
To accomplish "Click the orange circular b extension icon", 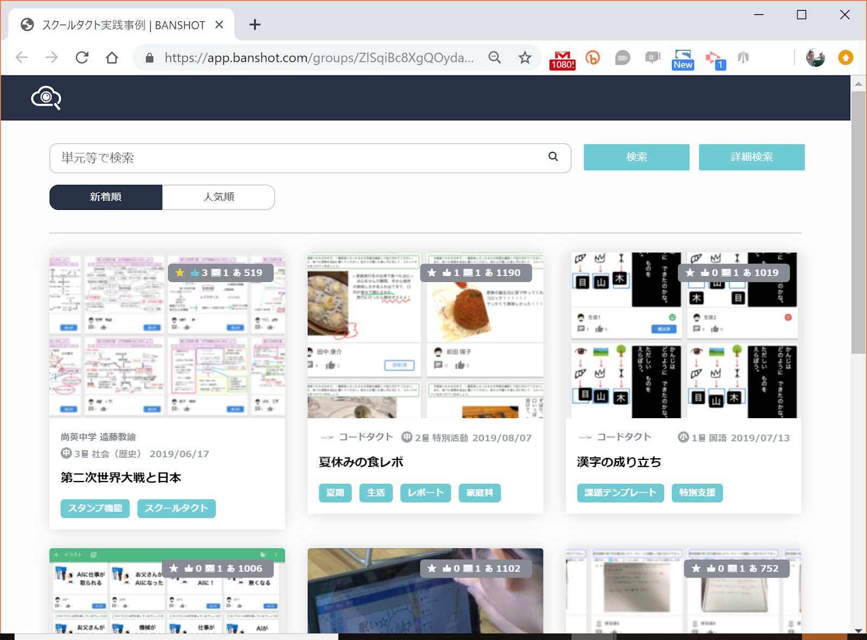I will pyautogui.click(x=593, y=57).
